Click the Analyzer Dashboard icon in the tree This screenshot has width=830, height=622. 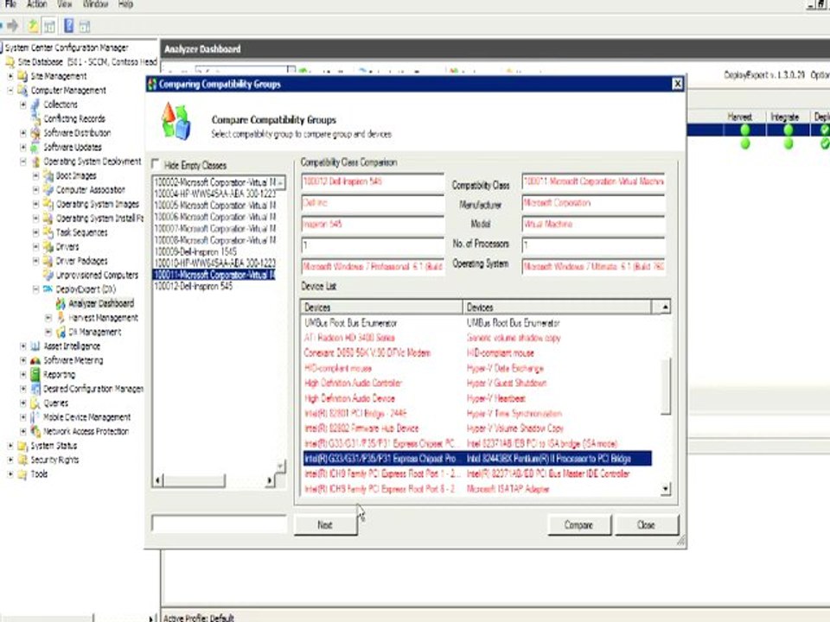(61, 303)
